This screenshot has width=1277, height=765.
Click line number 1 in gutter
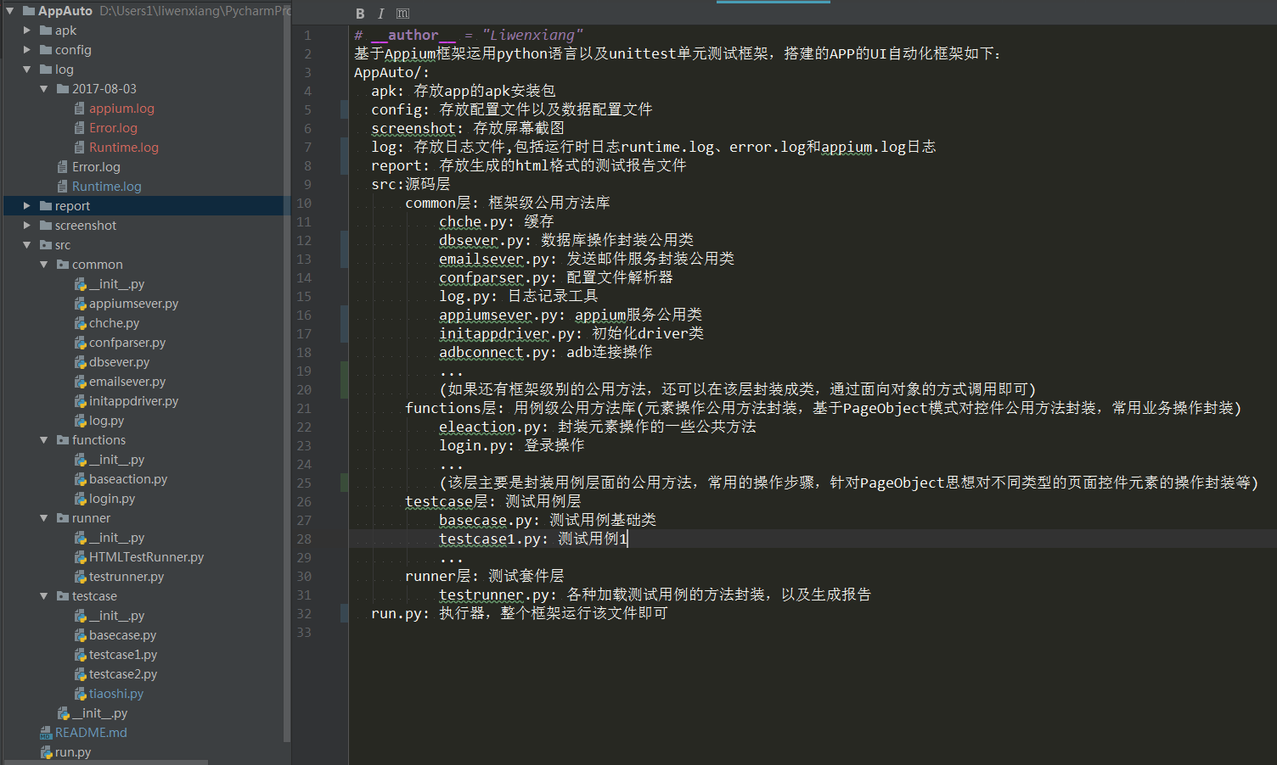coord(307,36)
